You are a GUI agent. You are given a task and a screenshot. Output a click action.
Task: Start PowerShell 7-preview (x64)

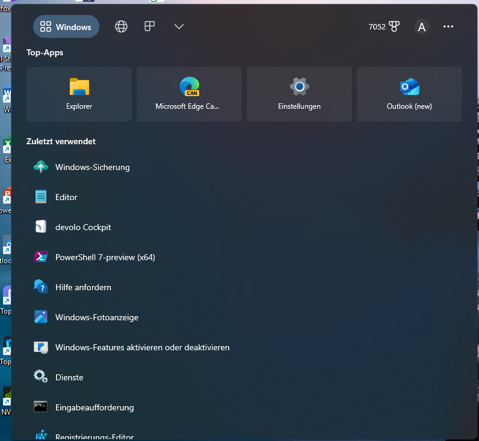click(x=105, y=257)
